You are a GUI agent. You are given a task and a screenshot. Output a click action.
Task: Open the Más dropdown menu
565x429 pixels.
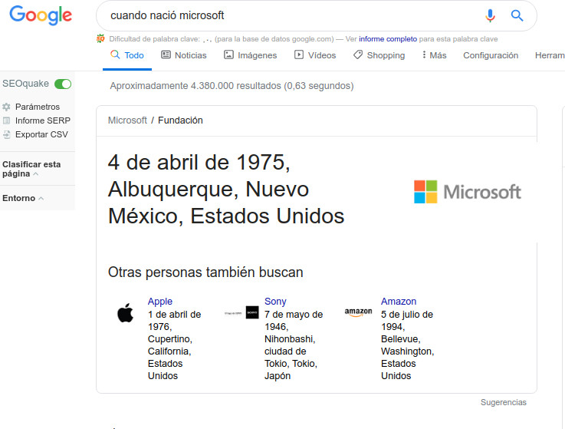(x=434, y=55)
